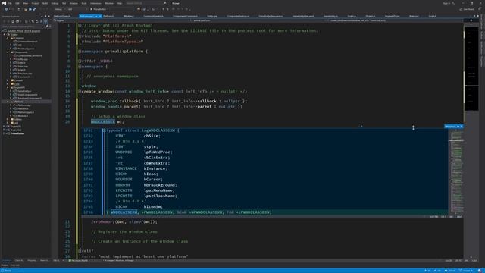
Task: Start debugging with the PrimalEditor run button
Action: [99, 9]
